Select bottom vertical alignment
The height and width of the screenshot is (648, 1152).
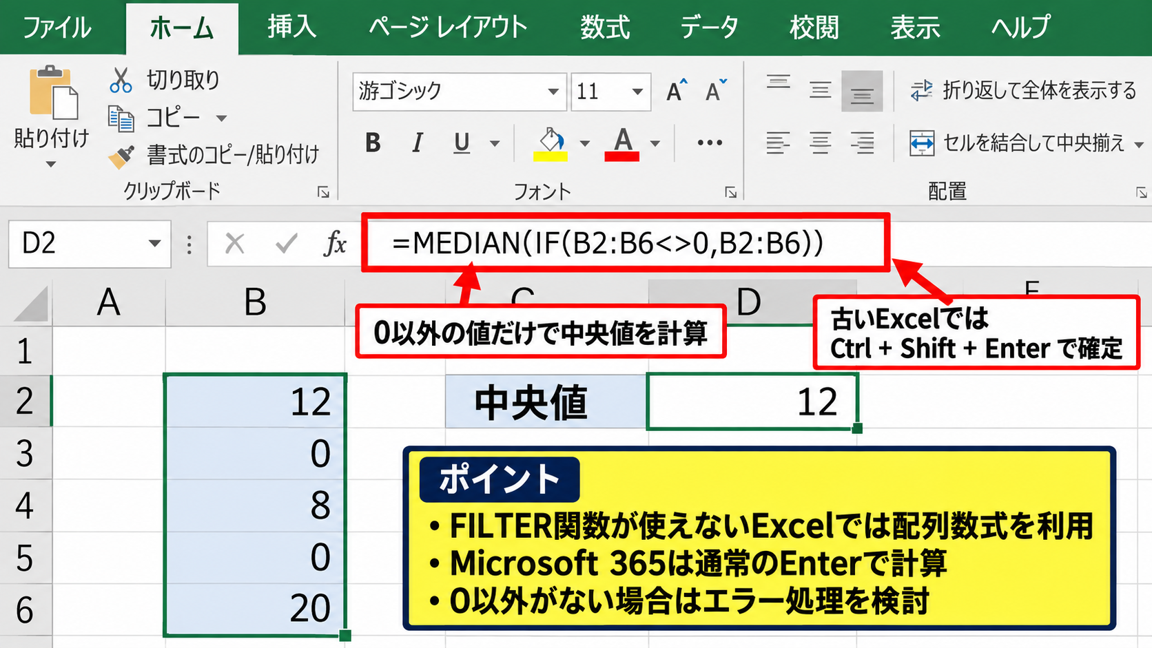[x=862, y=91]
